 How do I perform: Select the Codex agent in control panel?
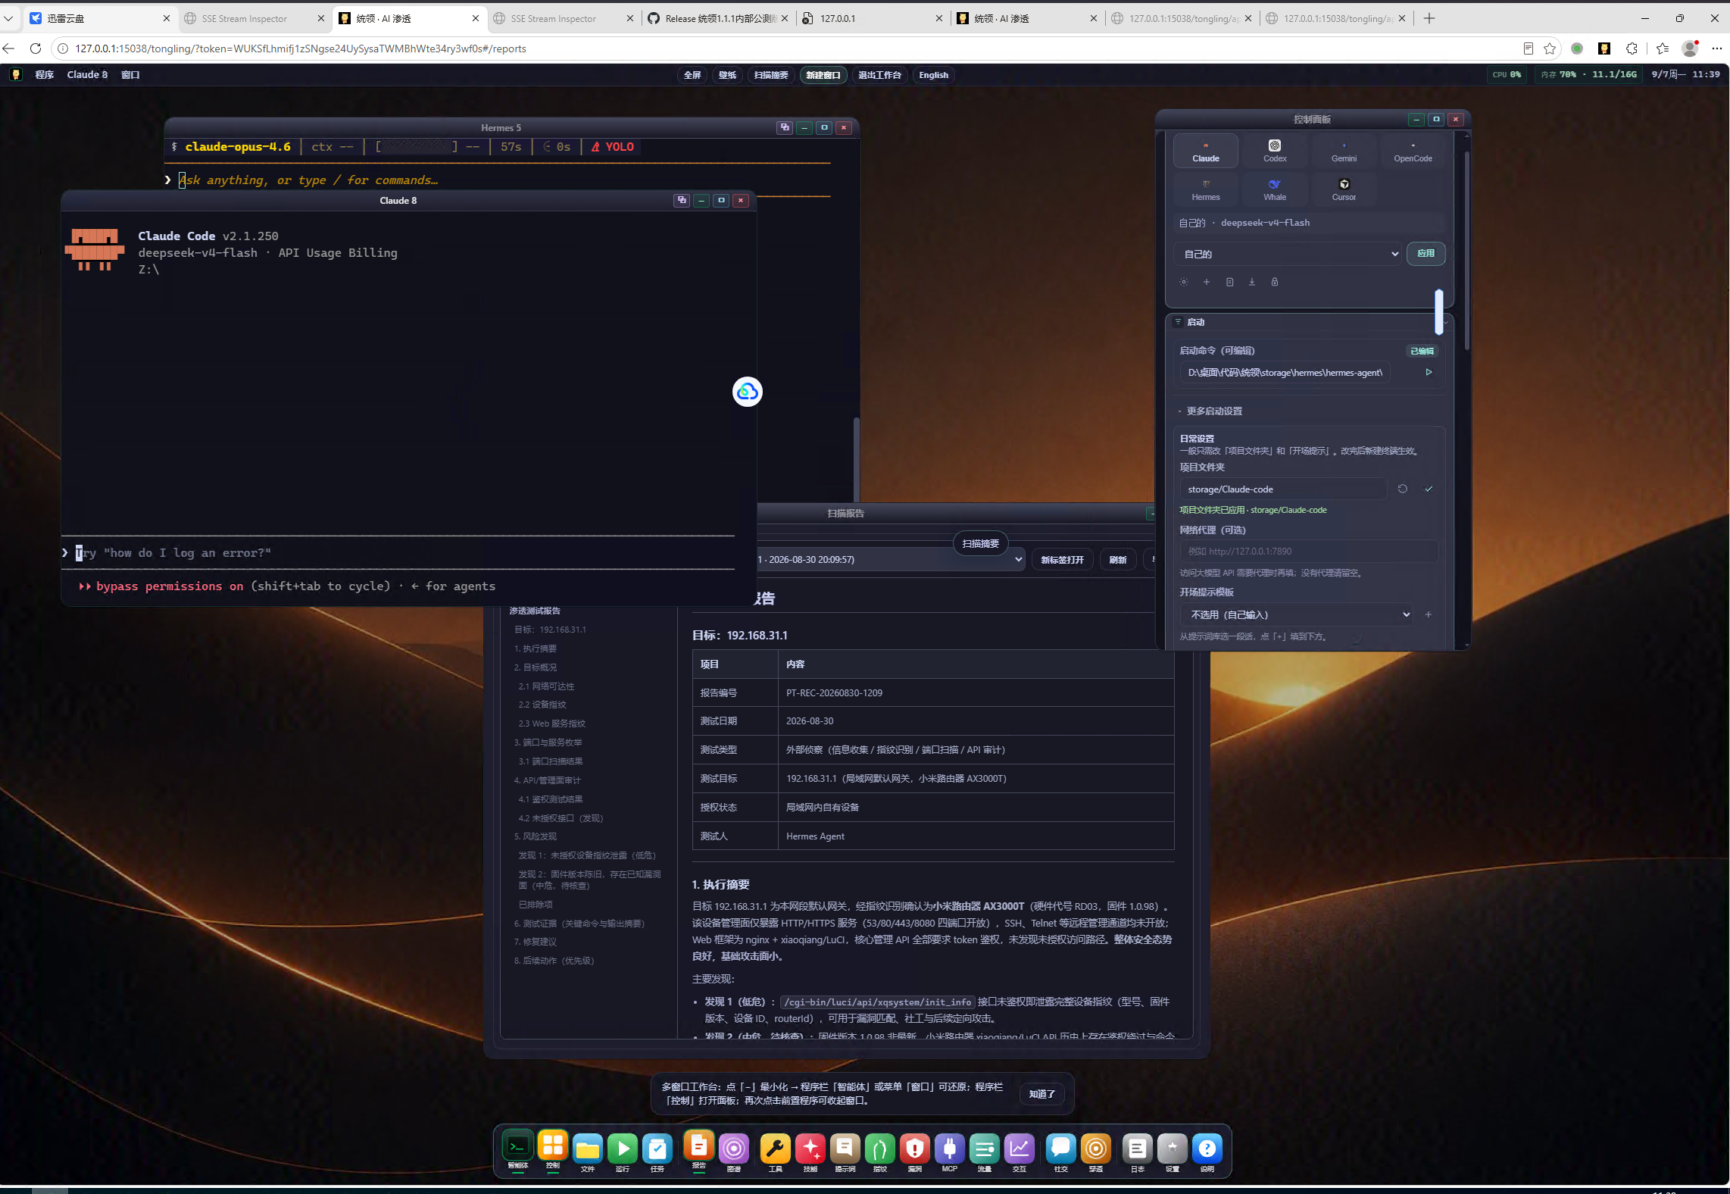[x=1275, y=150]
